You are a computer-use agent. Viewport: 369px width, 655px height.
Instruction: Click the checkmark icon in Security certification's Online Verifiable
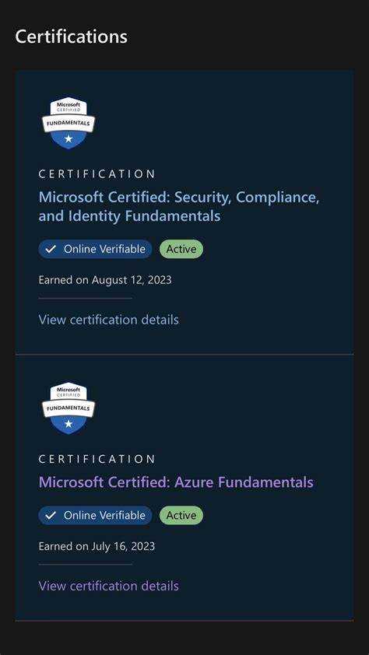click(51, 250)
